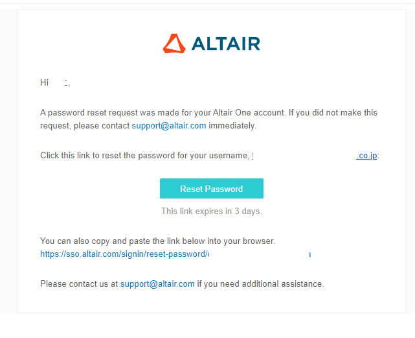Click the word 'immediately' after the support email

(x=232, y=125)
